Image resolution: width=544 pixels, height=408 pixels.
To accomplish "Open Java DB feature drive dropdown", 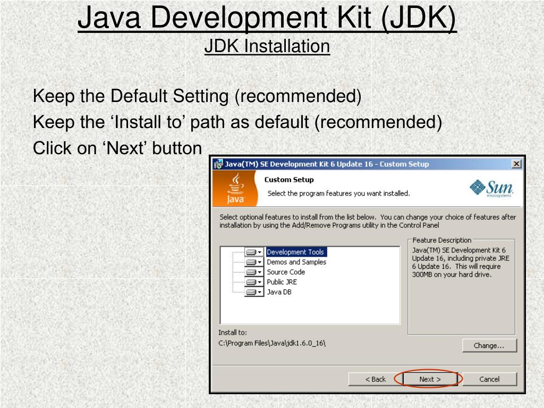I will point(254,292).
